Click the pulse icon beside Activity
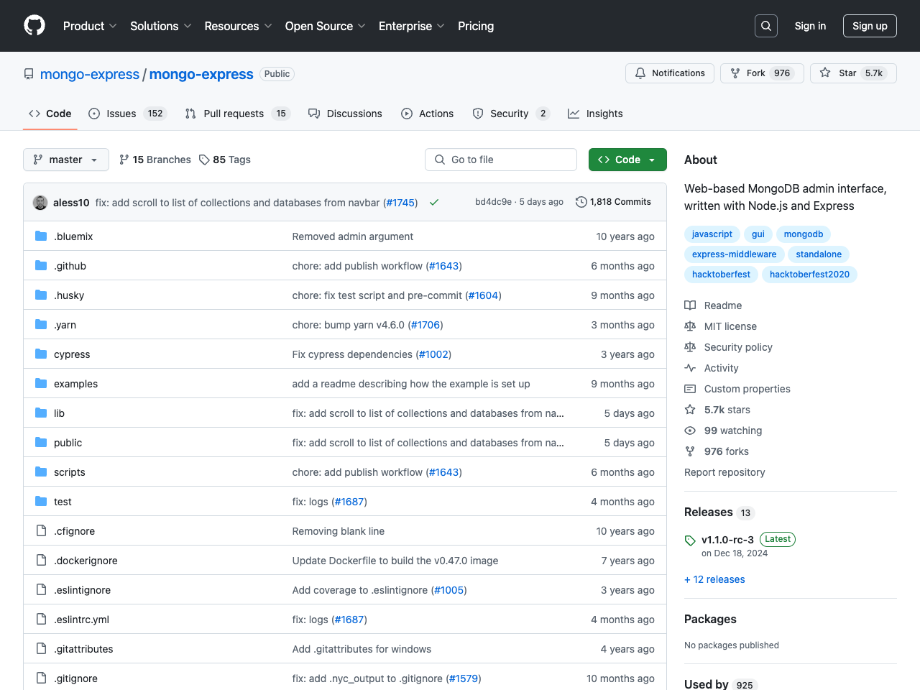The height and width of the screenshot is (690, 920). click(690, 368)
